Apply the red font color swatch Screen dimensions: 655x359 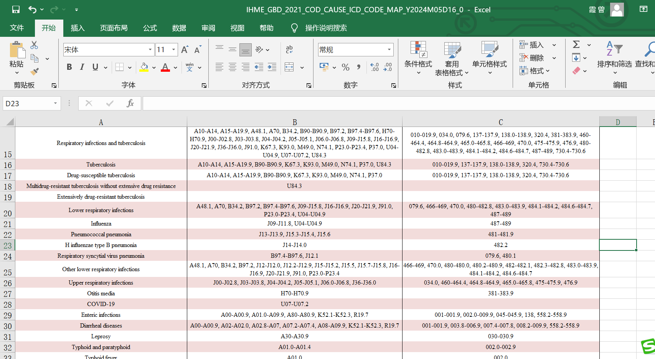click(165, 68)
